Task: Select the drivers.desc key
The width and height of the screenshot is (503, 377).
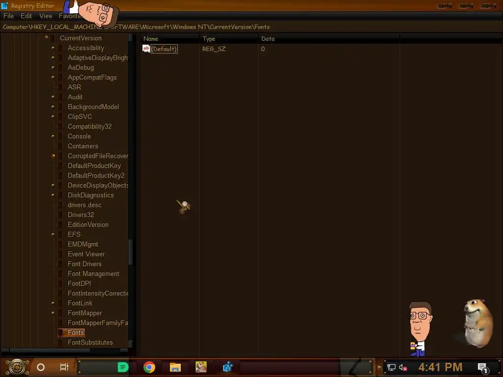Action: click(x=84, y=205)
